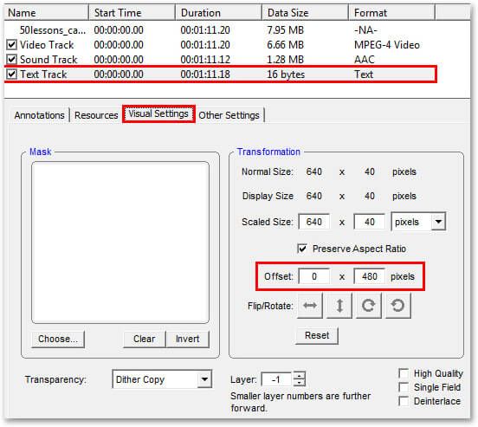Viewport: 478px width, 427px height.
Task: Click the 16 bytes data size cell
Action: 286,74
